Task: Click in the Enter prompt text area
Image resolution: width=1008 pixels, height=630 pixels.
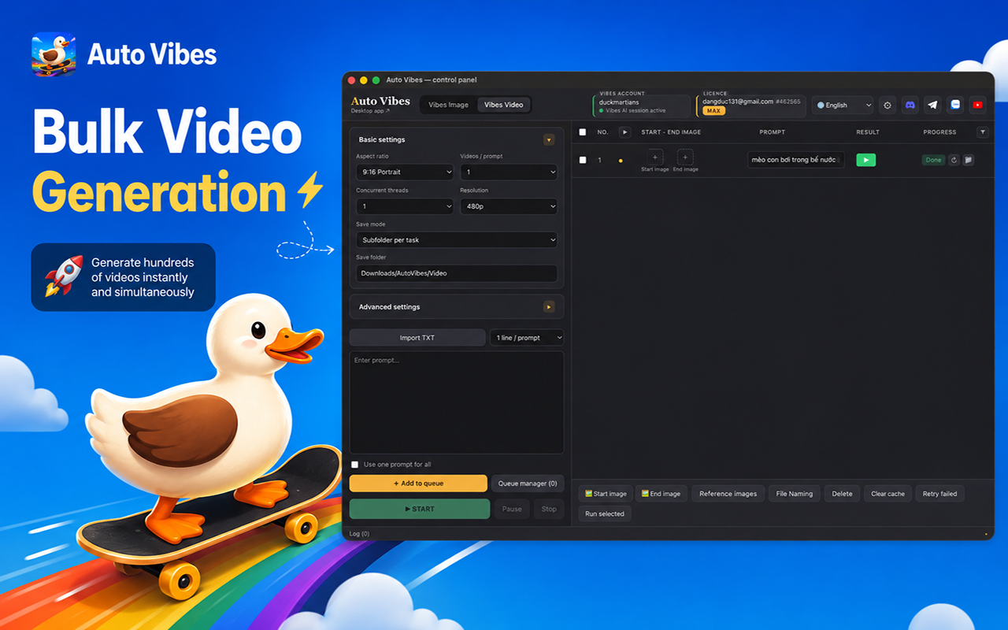Action: tap(457, 402)
